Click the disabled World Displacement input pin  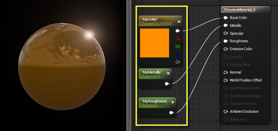coord(226,88)
